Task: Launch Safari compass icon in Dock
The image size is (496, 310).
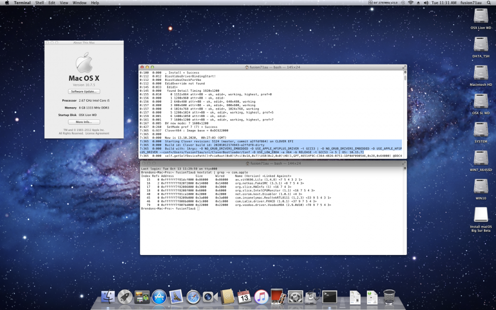Action: [193, 297]
